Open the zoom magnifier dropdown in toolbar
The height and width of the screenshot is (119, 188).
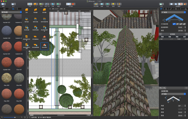pyautogui.click(x=58, y=4)
